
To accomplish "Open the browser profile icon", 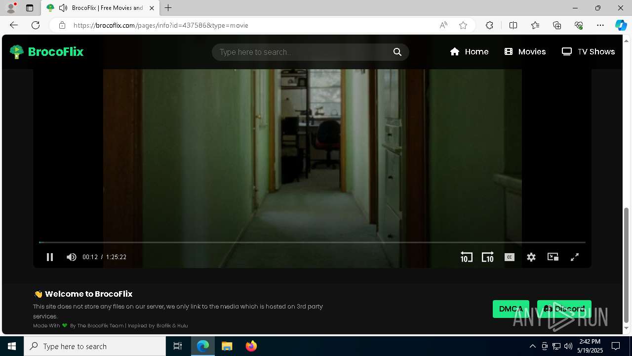I will tap(11, 8).
